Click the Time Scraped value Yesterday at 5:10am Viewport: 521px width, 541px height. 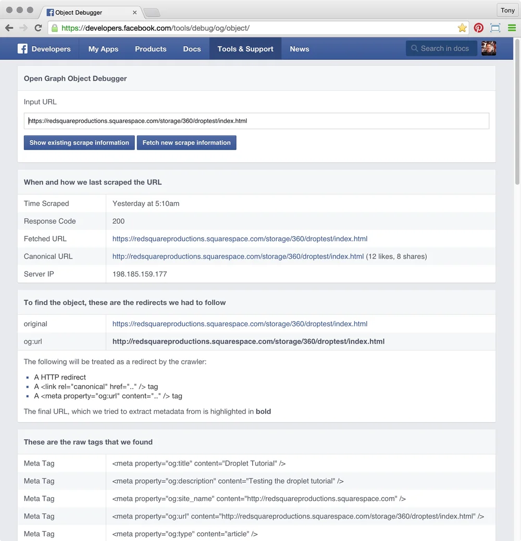click(146, 204)
